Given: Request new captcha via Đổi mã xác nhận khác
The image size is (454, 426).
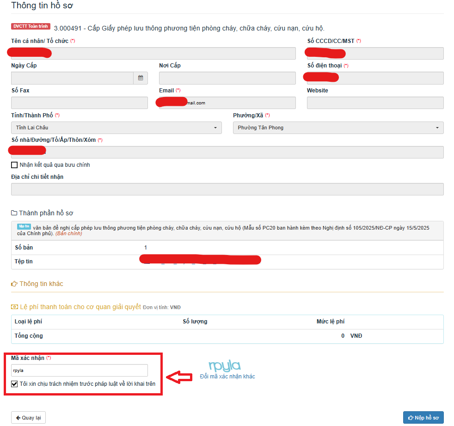Looking at the screenshot, I should tap(227, 377).
